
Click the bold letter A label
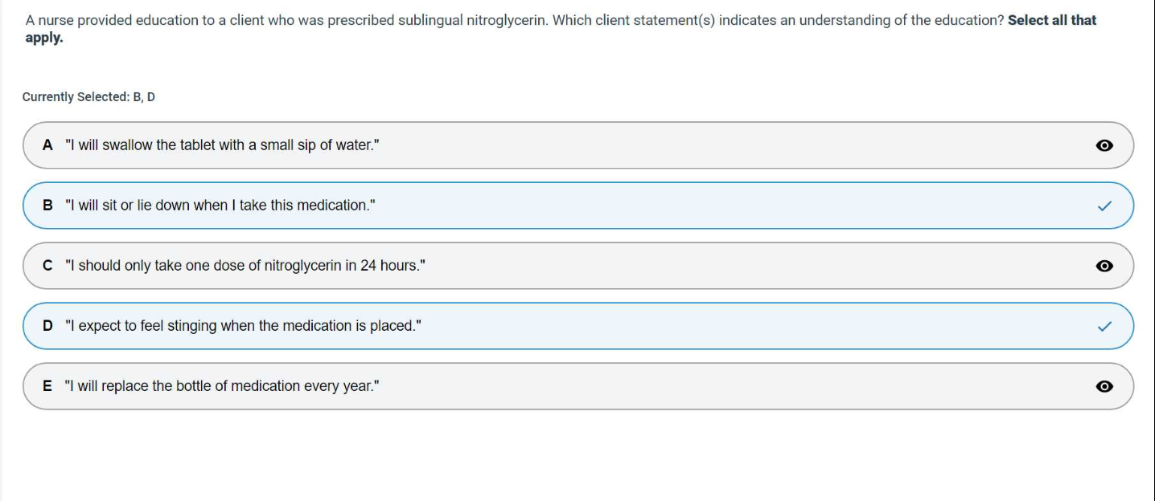pos(47,145)
